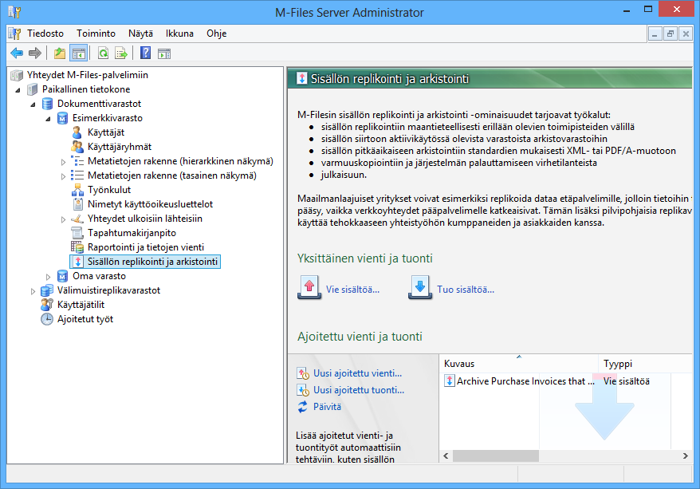Restore the inner MDI child window

(670, 34)
